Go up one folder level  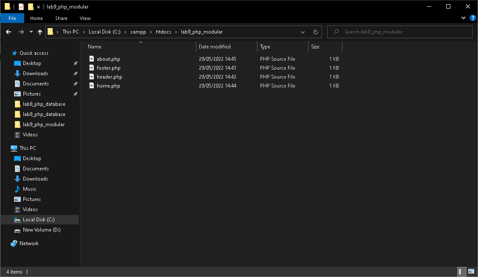point(40,32)
